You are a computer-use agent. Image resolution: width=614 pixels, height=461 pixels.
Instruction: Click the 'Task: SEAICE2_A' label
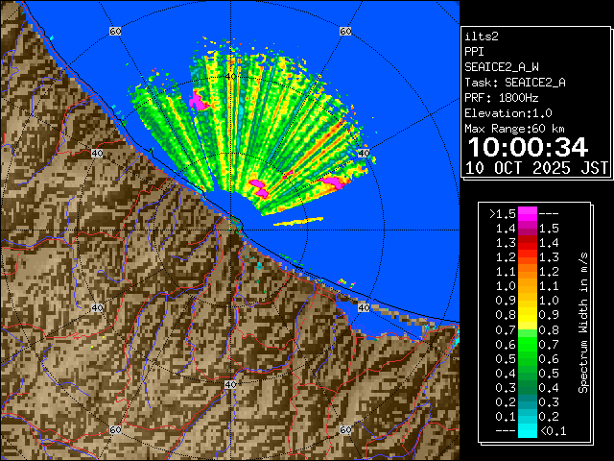click(514, 83)
